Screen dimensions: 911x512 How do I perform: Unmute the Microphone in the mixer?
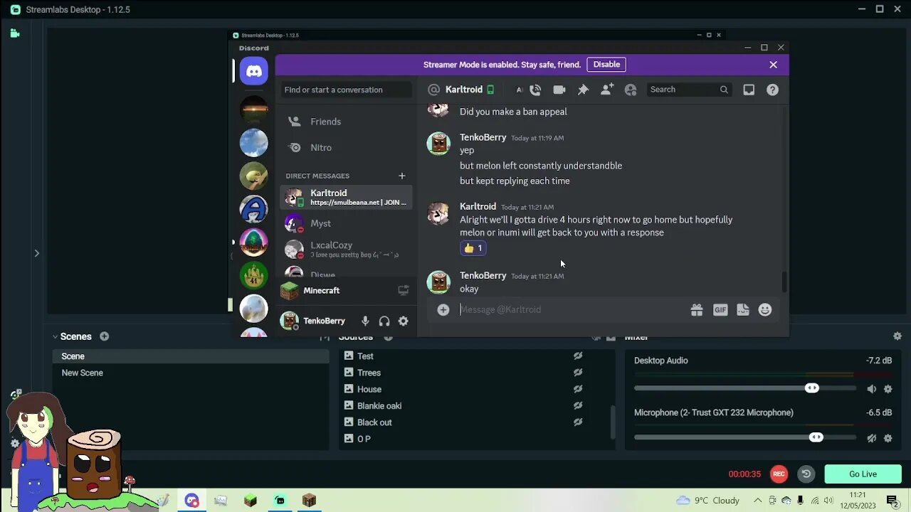click(872, 438)
